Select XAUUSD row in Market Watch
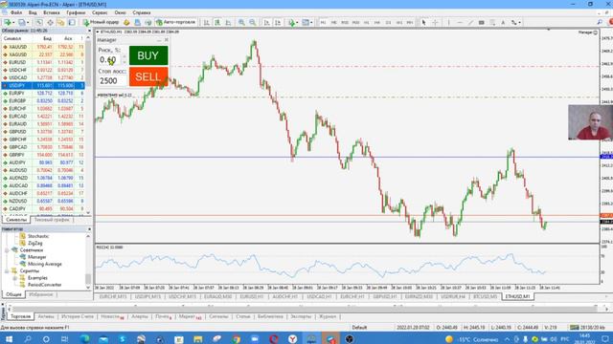The image size is (613, 344). coord(43,47)
